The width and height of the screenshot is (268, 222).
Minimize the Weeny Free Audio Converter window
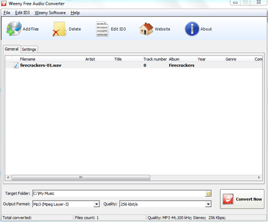pyautogui.click(x=235, y=2)
